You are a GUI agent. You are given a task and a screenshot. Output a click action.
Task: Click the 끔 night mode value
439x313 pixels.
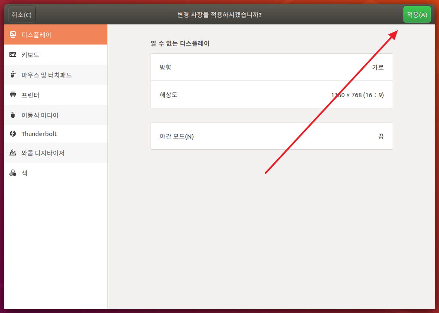[x=381, y=137]
